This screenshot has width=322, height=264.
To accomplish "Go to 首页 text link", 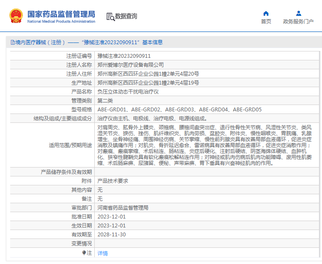I will [266, 21].
